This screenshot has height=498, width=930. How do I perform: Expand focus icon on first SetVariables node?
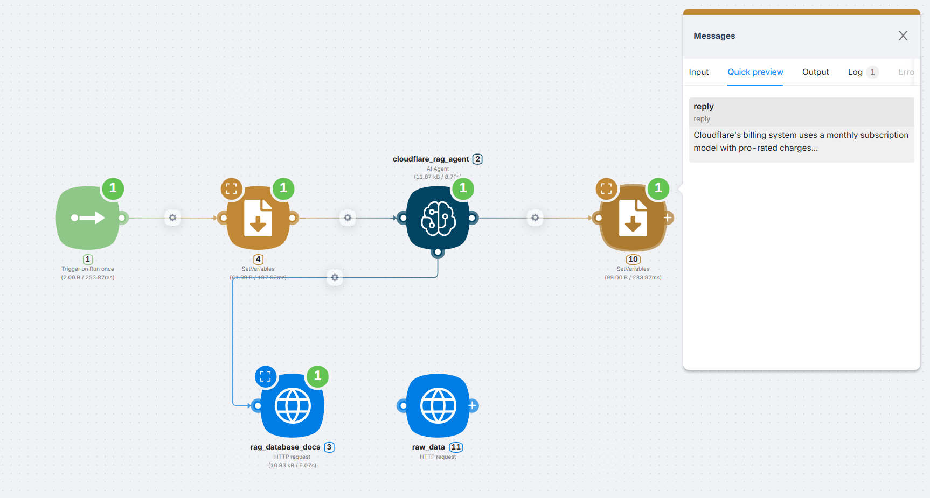[231, 189]
